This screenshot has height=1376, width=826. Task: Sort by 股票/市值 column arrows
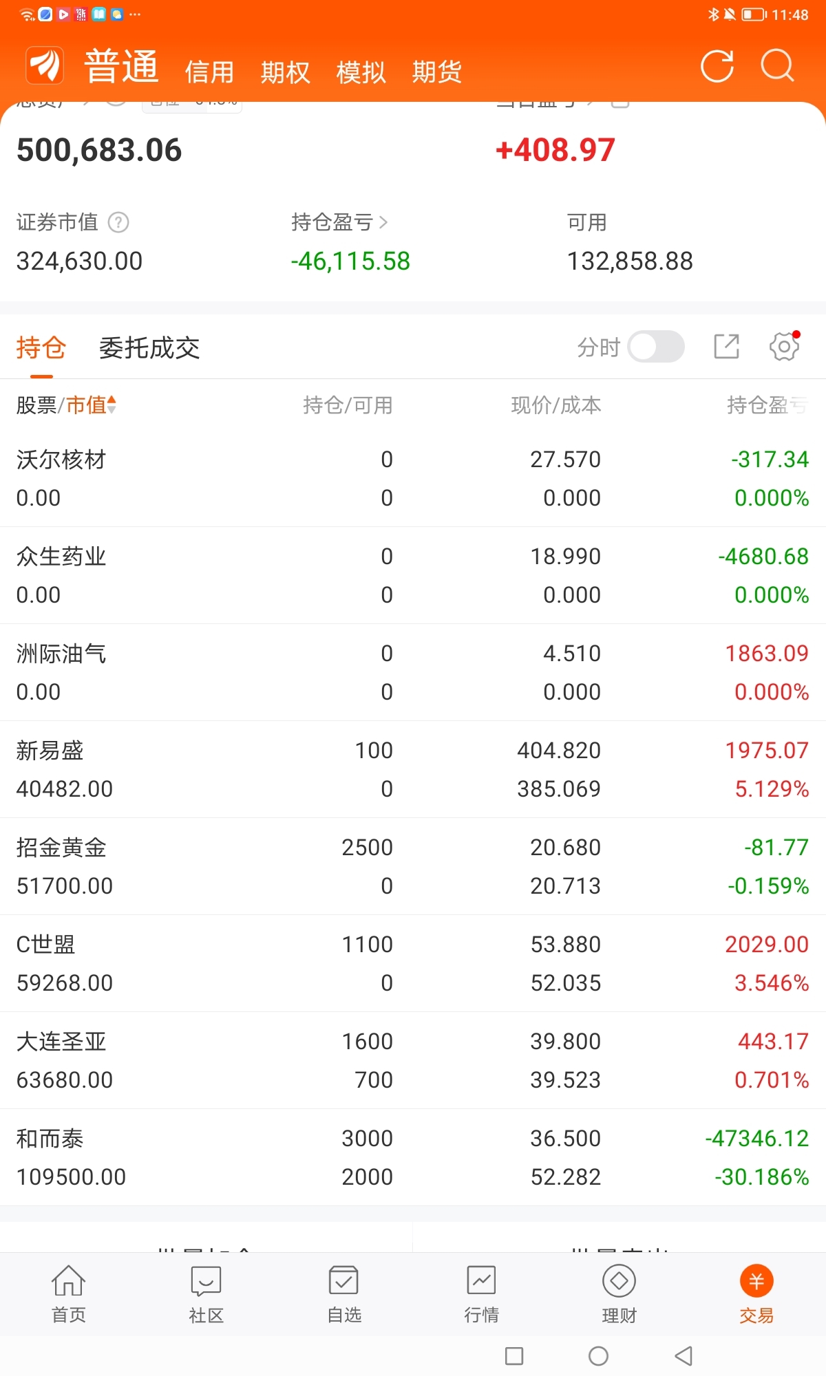[112, 405]
